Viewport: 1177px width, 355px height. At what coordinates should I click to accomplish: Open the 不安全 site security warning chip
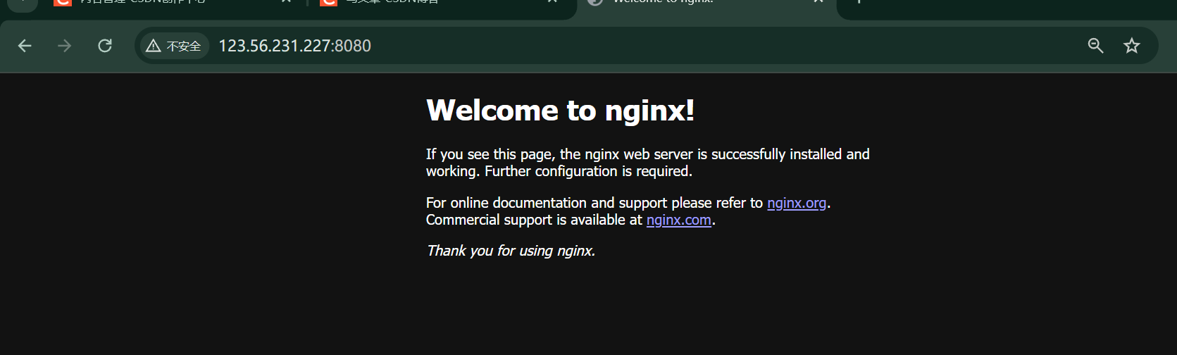pyautogui.click(x=173, y=46)
